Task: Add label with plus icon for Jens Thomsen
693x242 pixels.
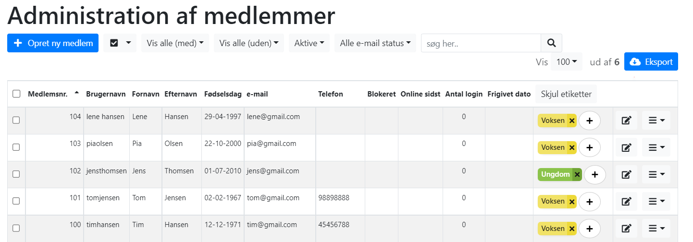Action: (595, 175)
